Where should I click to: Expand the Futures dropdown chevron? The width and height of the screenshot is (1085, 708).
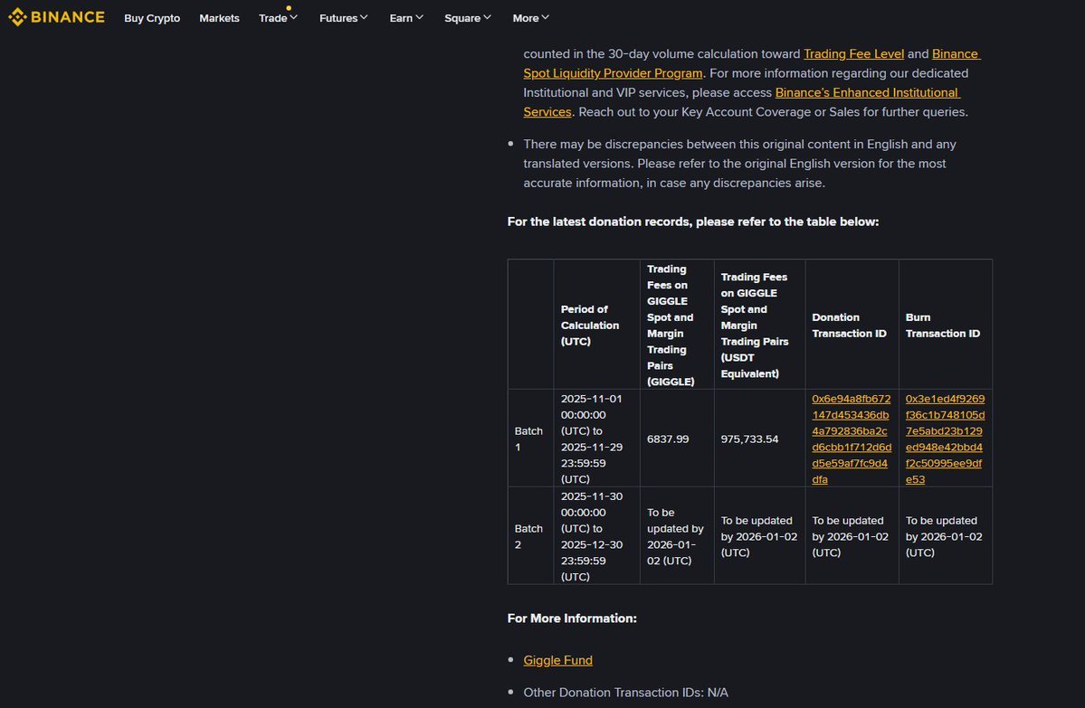[x=364, y=17]
